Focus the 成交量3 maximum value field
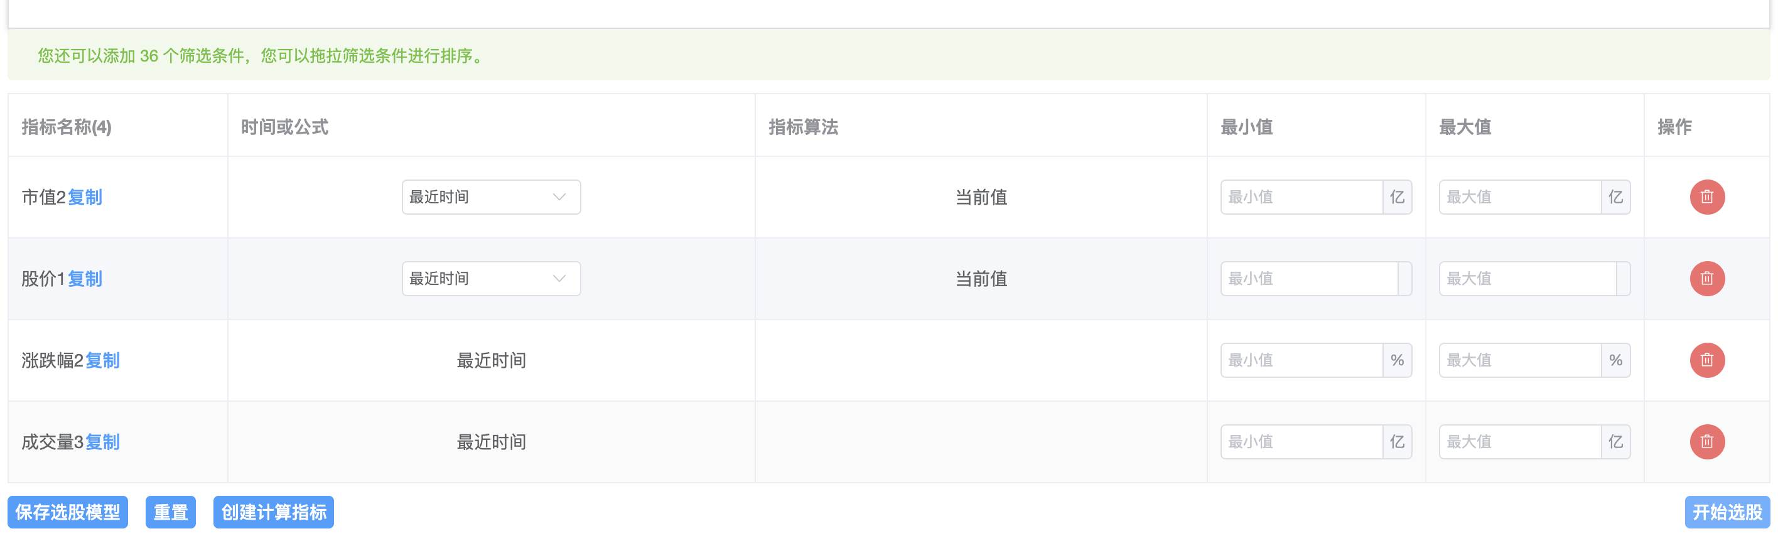This screenshot has height=536, width=1778. (1520, 441)
